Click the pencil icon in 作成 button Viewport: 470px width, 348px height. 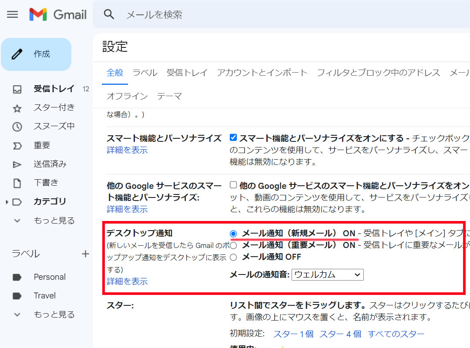17,54
